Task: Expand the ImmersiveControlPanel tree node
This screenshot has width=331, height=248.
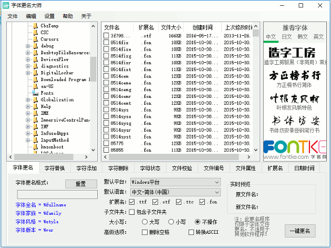Action: pyautogui.click(x=28, y=120)
